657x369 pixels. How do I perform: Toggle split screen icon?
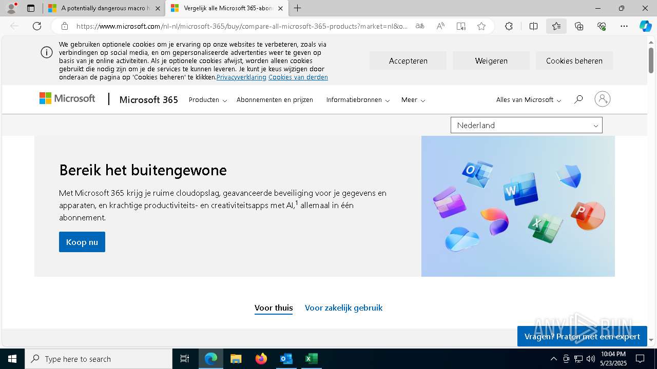click(533, 26)
